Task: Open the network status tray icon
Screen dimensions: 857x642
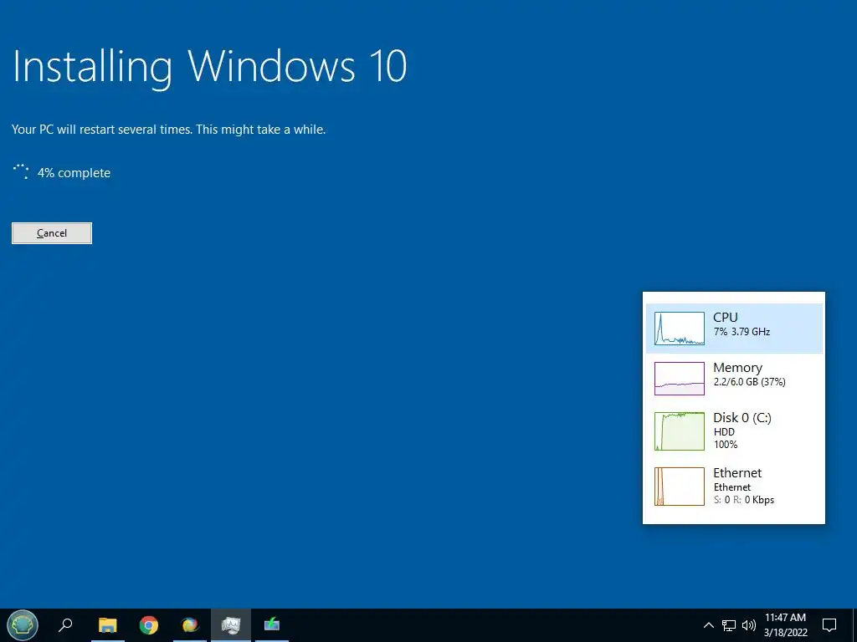Action: coord(729,625)
